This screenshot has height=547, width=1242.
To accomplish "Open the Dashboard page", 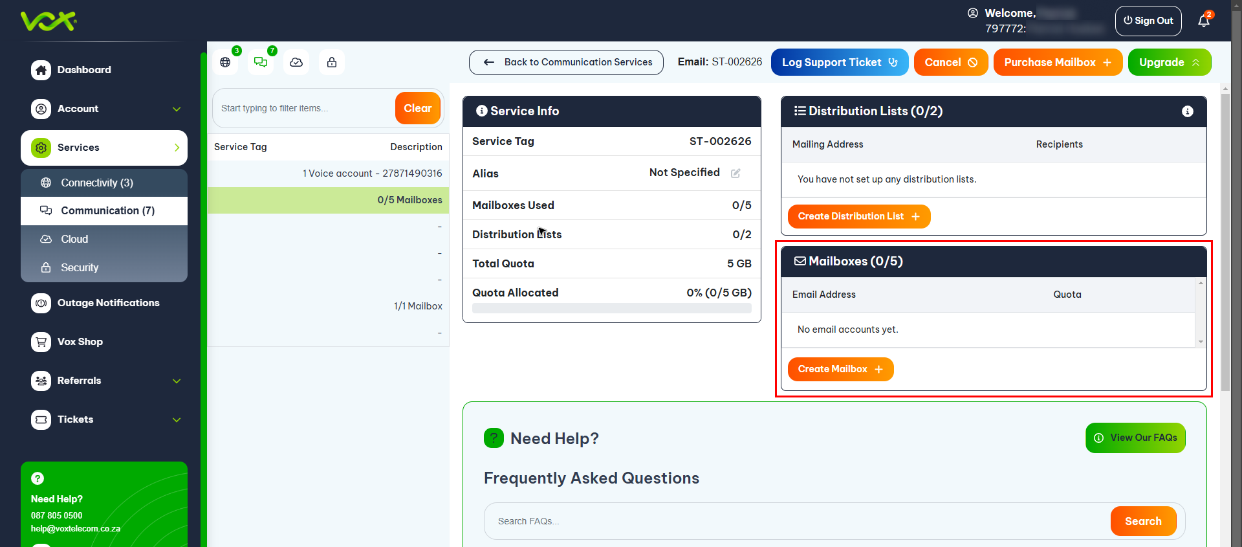I will coord(84,70).
